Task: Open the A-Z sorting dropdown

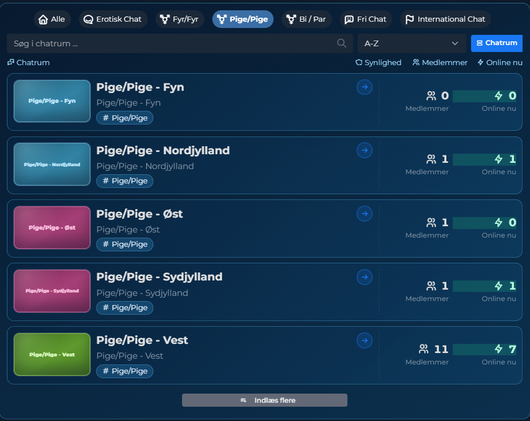Action: click(x=412, y=43)
